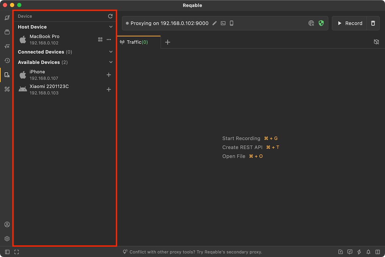Start capture with Record button
Image resolution: width=385 pixels, height=257 pixels.
click(x=349, y=23)
